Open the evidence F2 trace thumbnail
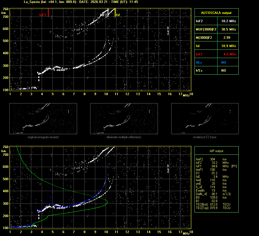Viewport: 259px width, 236px height. 205,119
